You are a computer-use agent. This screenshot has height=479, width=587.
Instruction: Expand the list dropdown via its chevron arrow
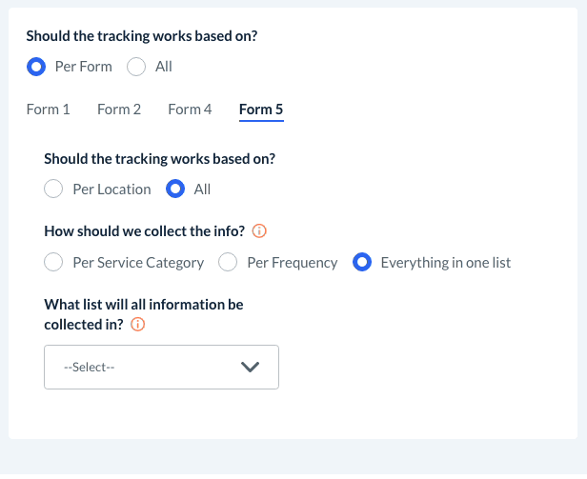251,367
